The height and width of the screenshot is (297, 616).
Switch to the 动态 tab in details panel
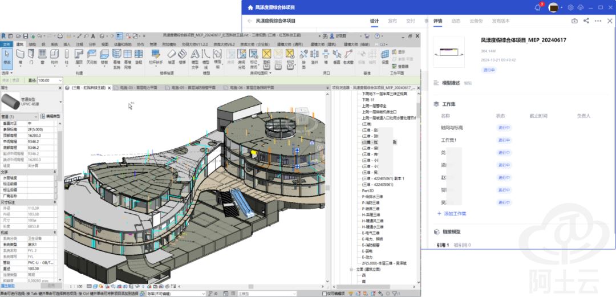click(x=456, y=21)
